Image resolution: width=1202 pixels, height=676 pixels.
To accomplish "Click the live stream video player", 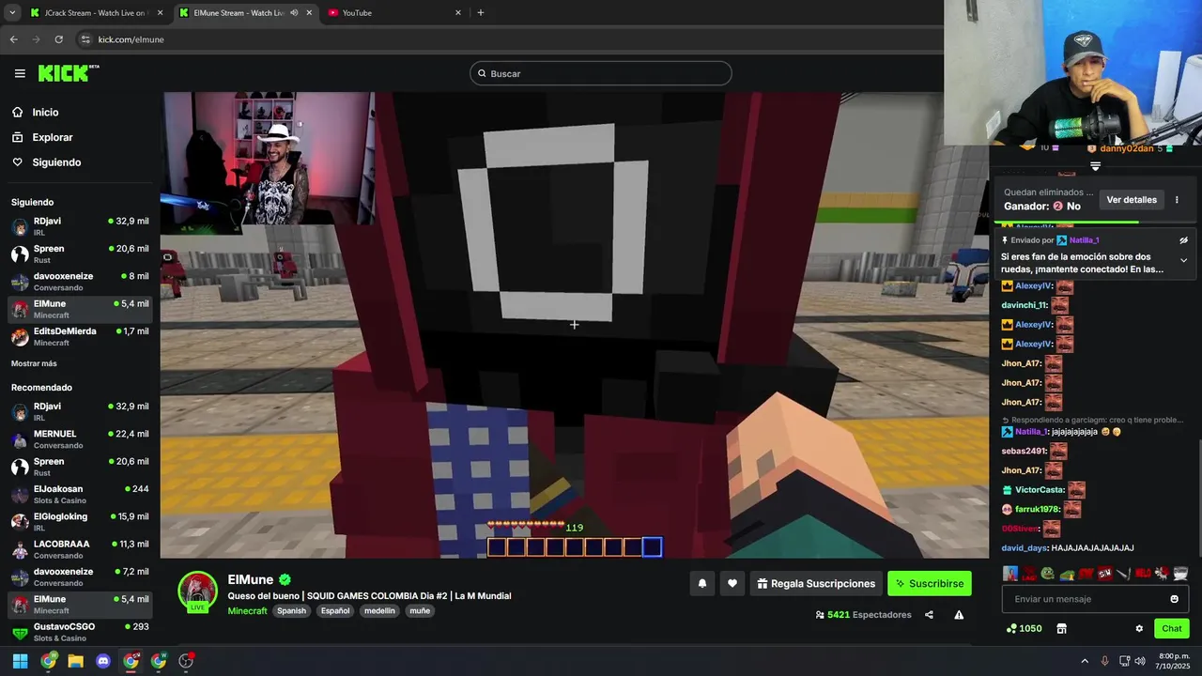I will click(575, 325).
